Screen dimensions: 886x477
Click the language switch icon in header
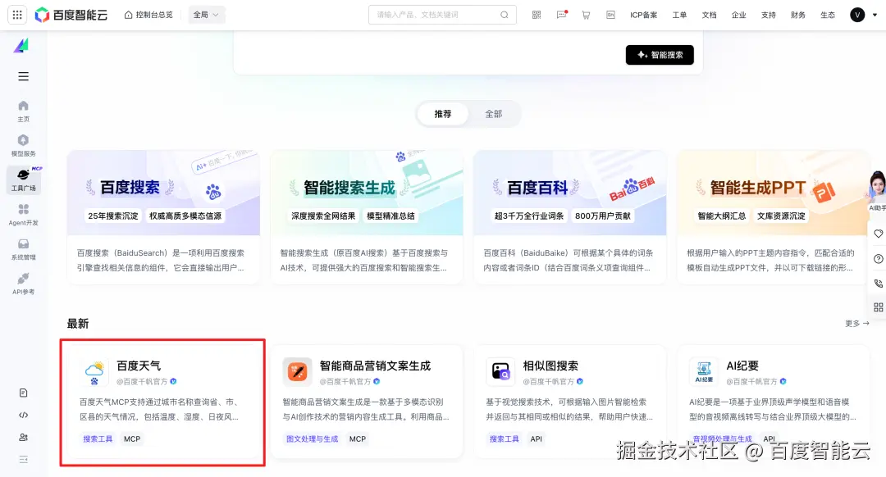611,15
